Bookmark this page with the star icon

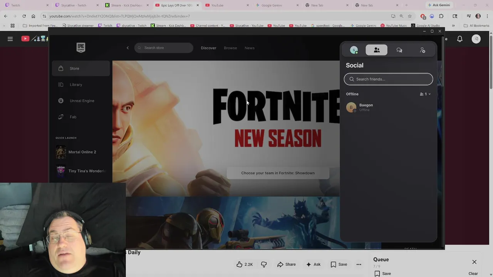410,16
